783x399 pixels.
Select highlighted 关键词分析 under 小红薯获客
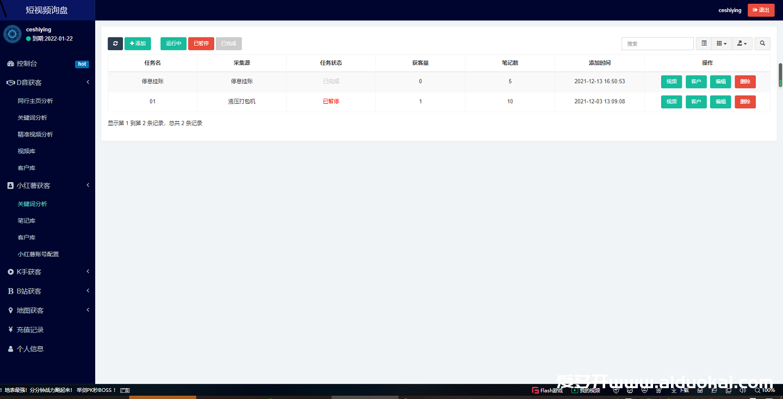[x=32, y=204]
